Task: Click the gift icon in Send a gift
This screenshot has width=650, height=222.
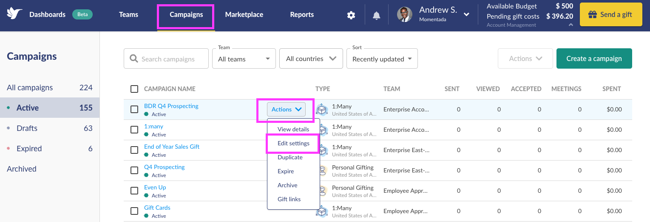Action: [592, 15]
